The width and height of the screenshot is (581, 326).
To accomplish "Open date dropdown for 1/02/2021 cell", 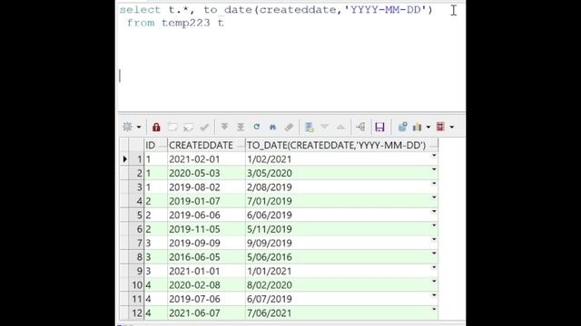I will click(434, 156).
